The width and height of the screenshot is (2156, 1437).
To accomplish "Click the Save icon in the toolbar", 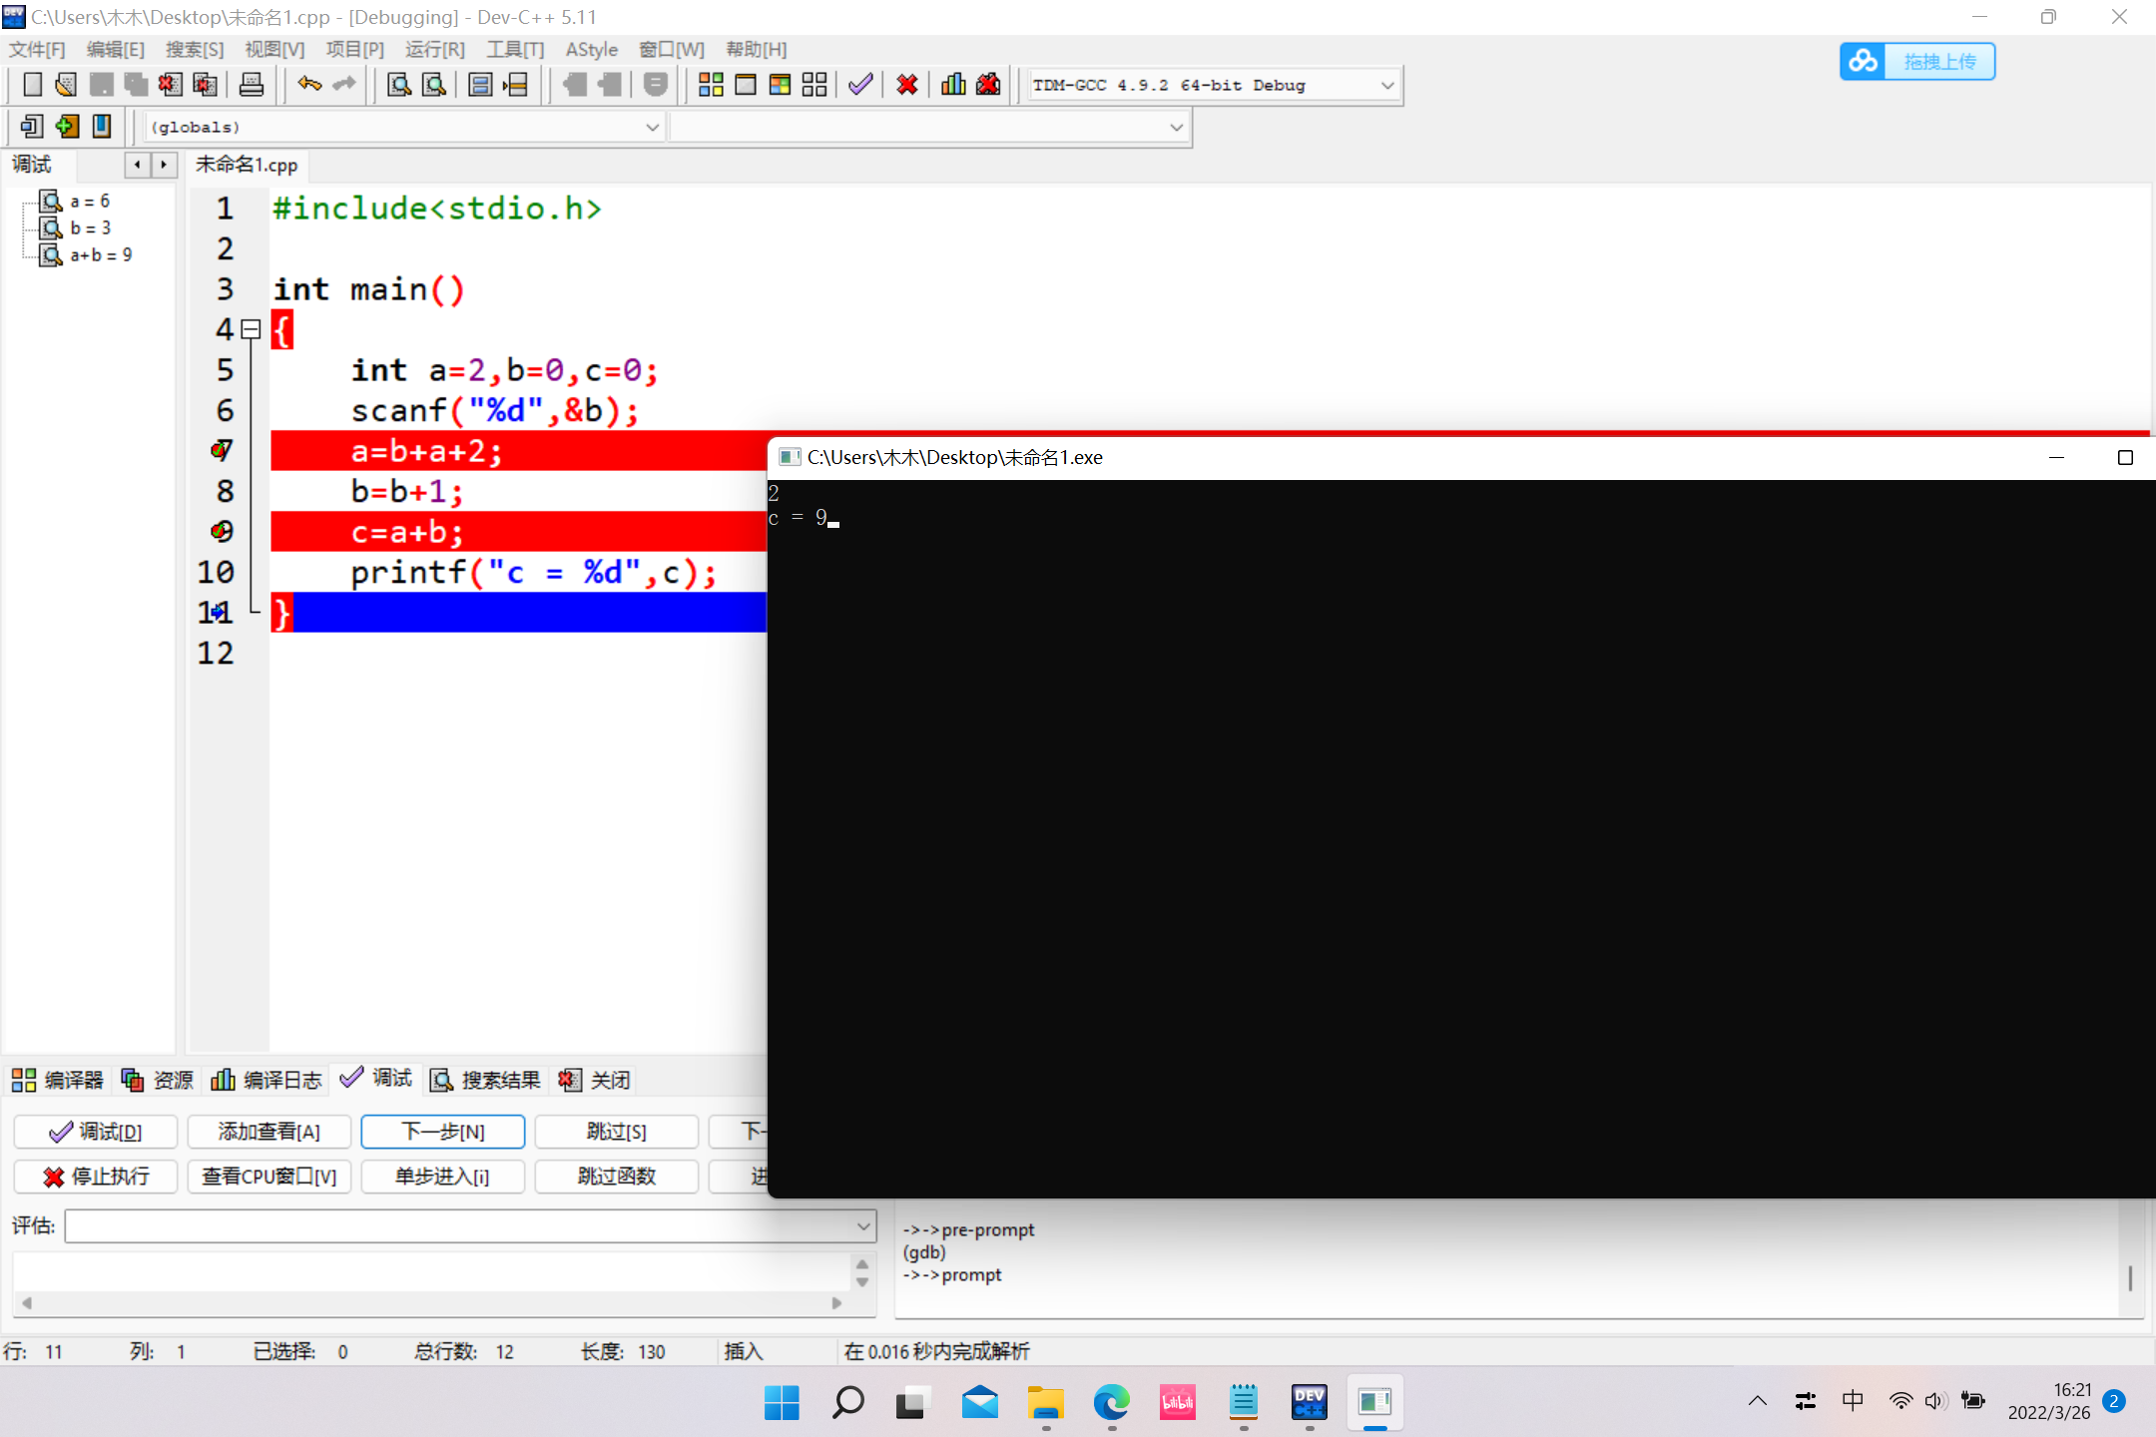I will click(x=101, y=84).
